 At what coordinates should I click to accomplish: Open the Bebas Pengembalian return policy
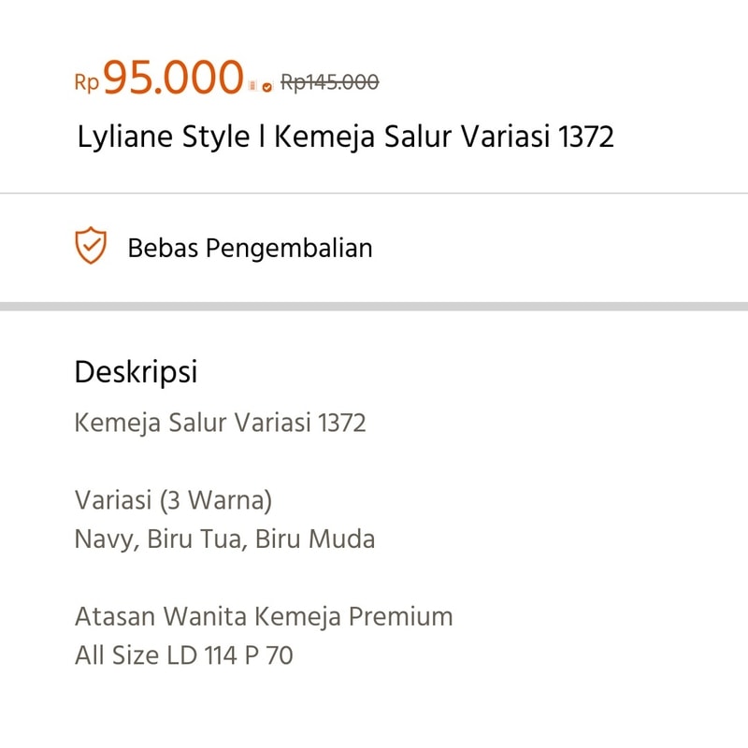[x=250, y=248]
